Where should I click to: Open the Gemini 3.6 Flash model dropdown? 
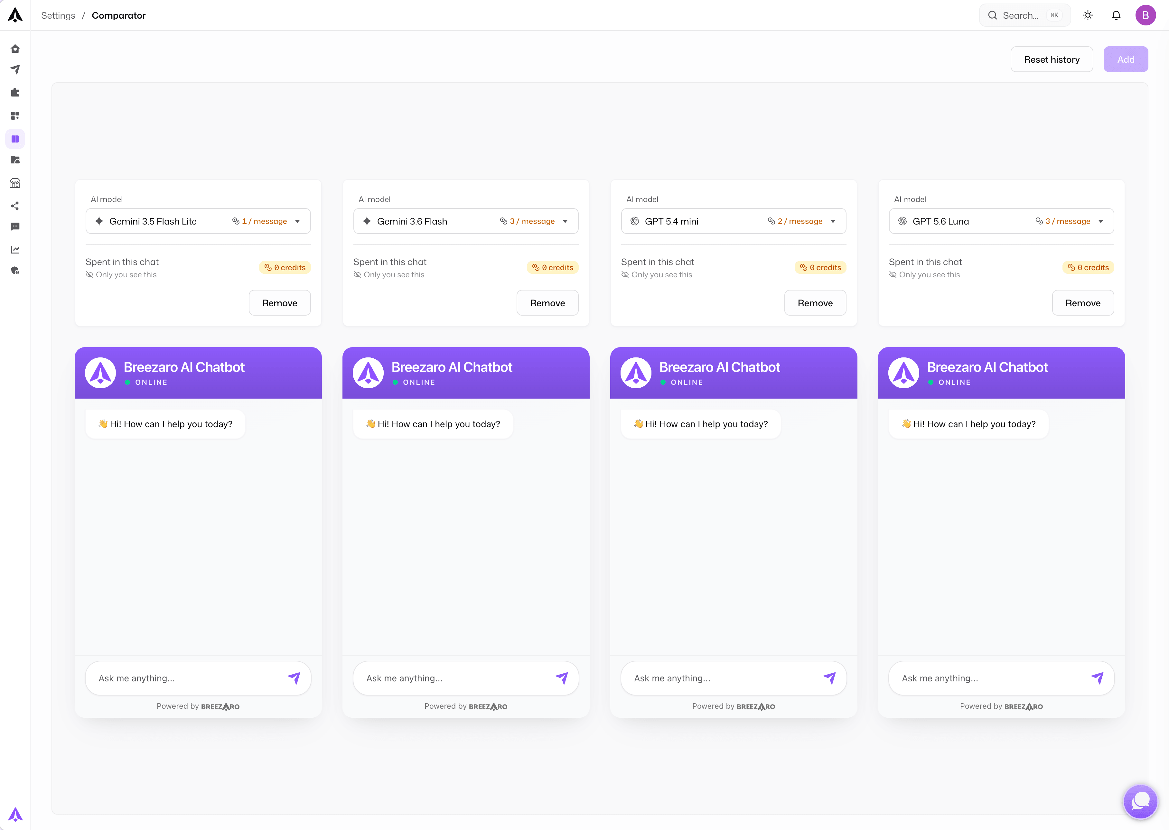(x=466, y=221)
